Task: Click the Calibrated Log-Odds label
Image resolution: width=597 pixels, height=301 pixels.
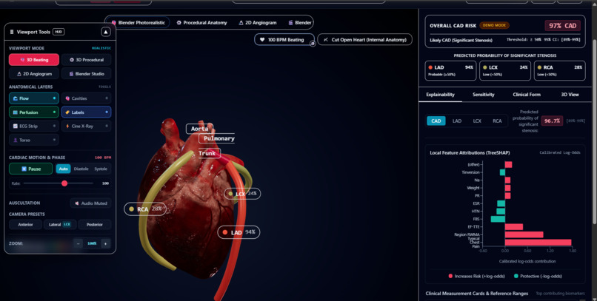Action: 560,152
